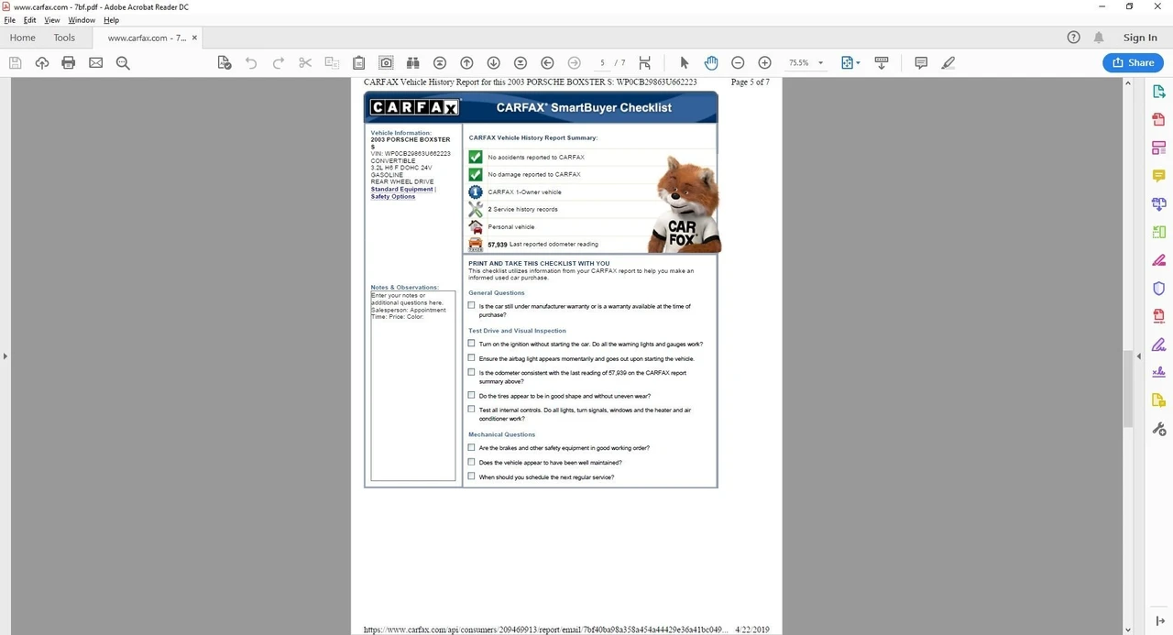
Task: Open Protect shield tool in right pane
Action: [1158, 289]
